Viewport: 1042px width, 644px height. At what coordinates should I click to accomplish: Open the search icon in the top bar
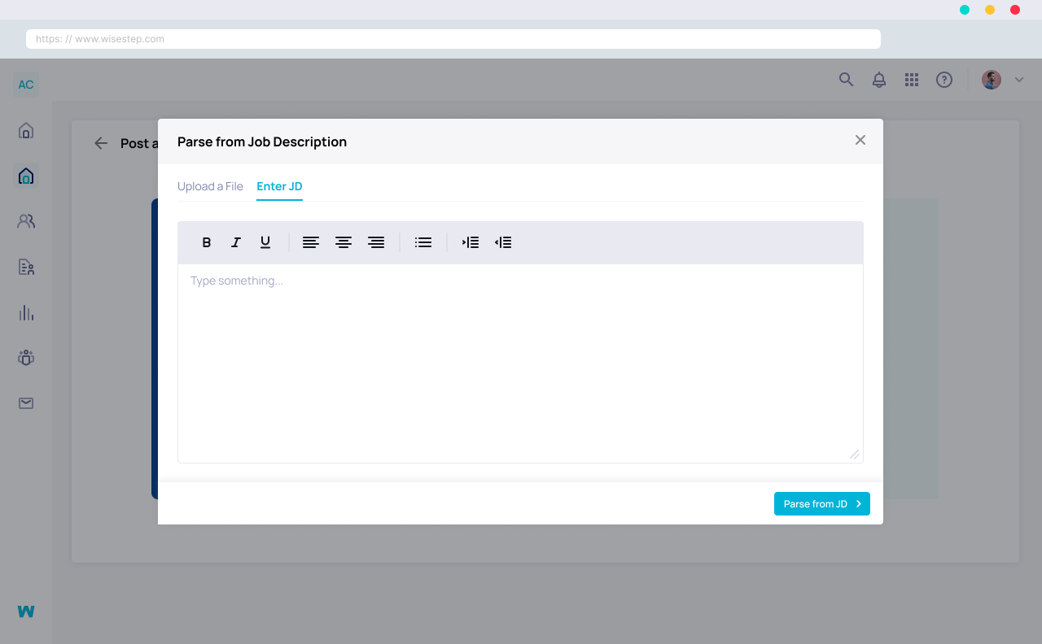point(847,80)
